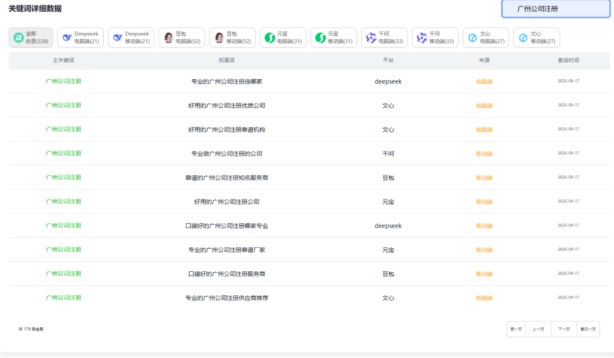Click the 文心 移动端 blue hexagon icon
This screenshot has height=358, width=614.
[523, 38]
